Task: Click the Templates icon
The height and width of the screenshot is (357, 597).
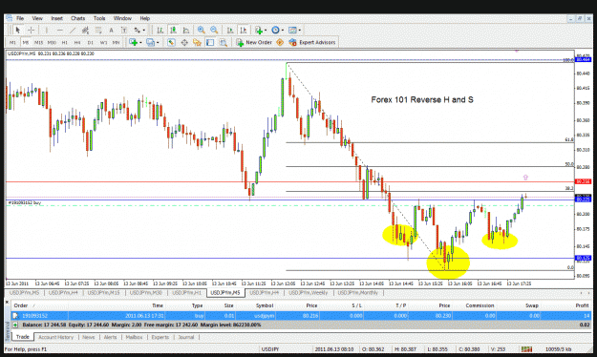Action: pos(292,30)
